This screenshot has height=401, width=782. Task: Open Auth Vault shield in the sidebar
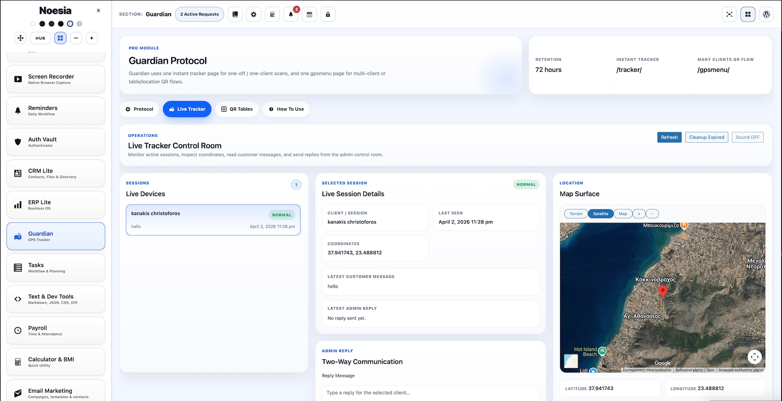[x=56, y=142]
